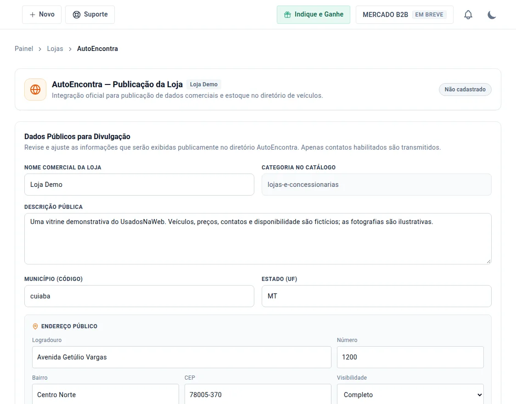This screenshot has height=404, width=516.
Task: Focus the Nome Comercial da Loja field
Action: 139,185
